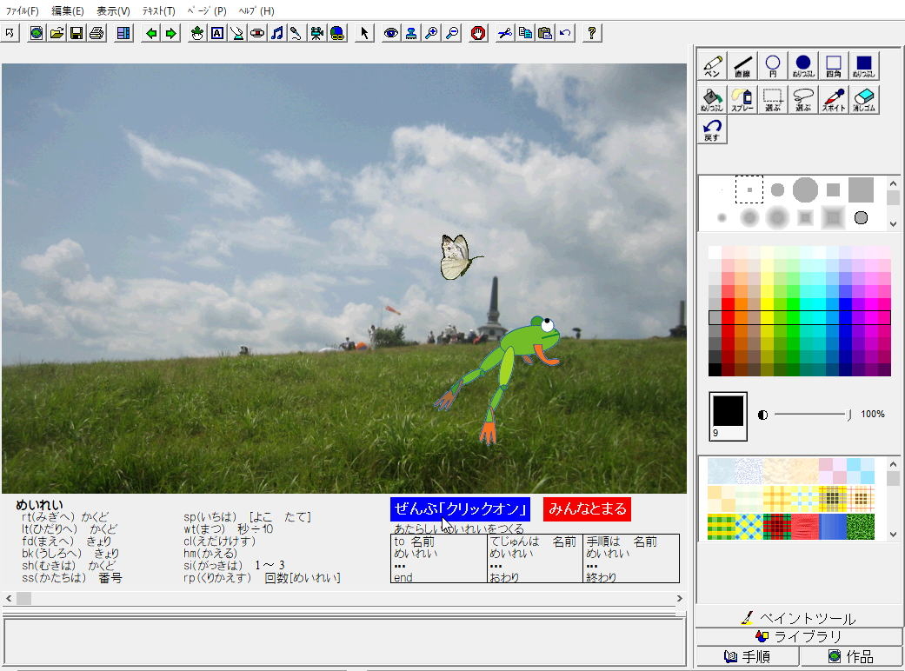905x671 pixels.
Task: Choose the red plaid pattern swatch
Action: (776, 526)
